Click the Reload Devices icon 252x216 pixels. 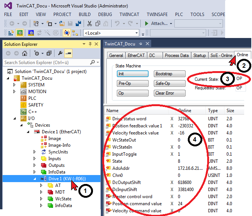(39, 33)
